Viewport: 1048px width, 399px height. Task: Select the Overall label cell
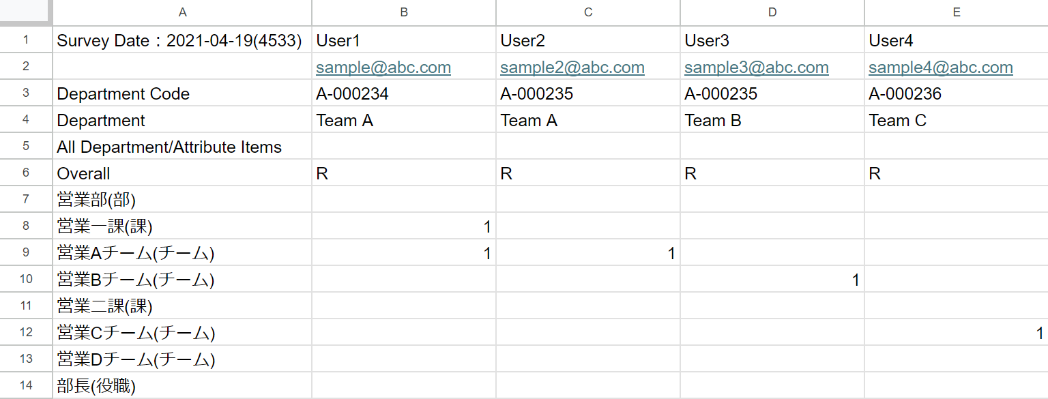tap(83, 173)
